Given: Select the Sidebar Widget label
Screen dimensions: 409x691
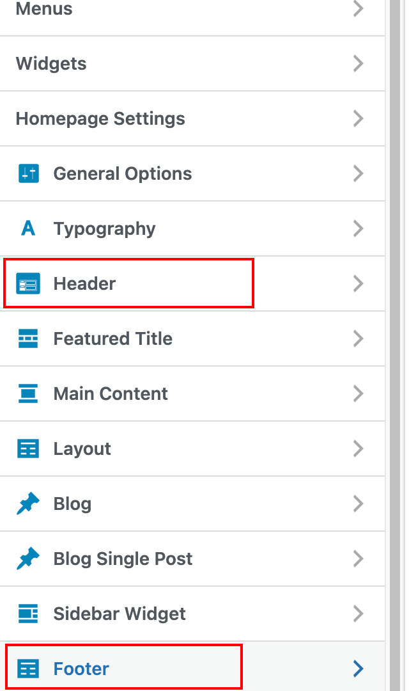Looking at the screenshot, I should click(120, 614).
